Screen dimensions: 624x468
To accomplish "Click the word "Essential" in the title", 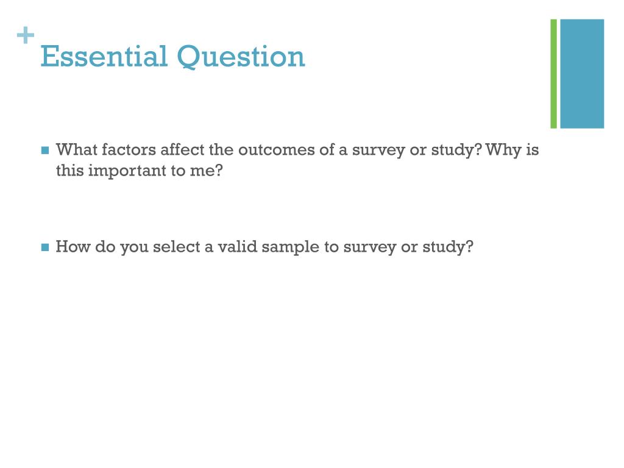I will point(104,57).
